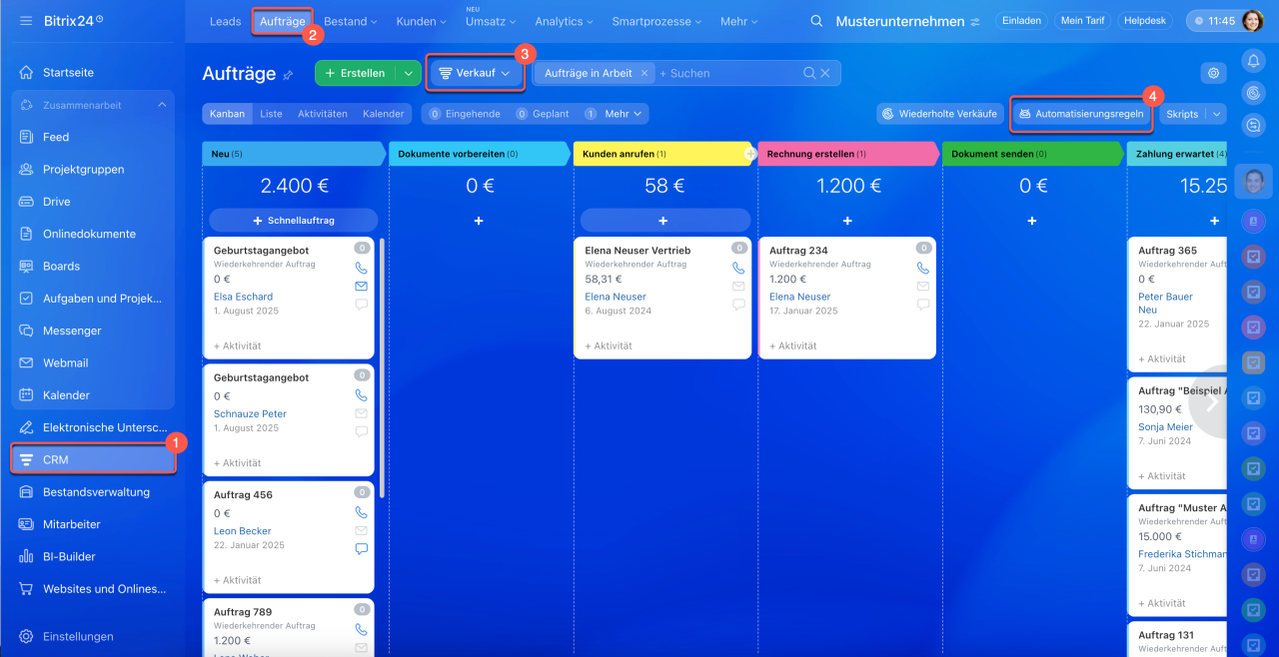Expand the Mehr menu in top navigation
This screenshot has width=1279, height=657.
738,21
